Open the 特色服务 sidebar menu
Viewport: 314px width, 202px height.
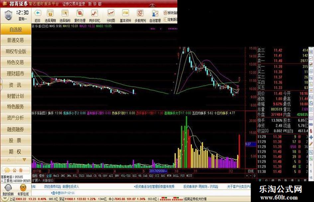[x=16, y=107]
